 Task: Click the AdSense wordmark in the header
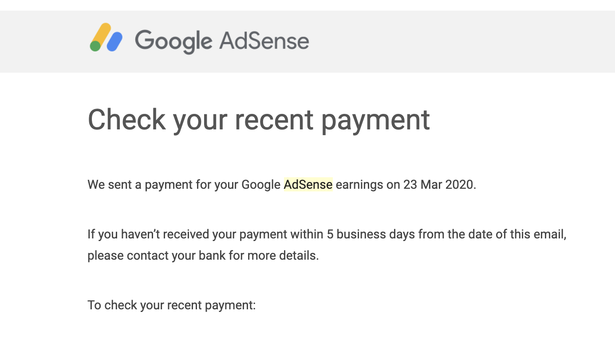point(264,40)
